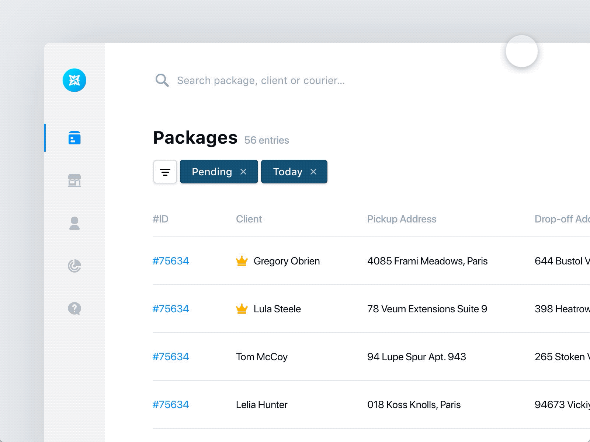Click the Pending filter tag label
Screen dimensions: 590x442
click(212, 172)
